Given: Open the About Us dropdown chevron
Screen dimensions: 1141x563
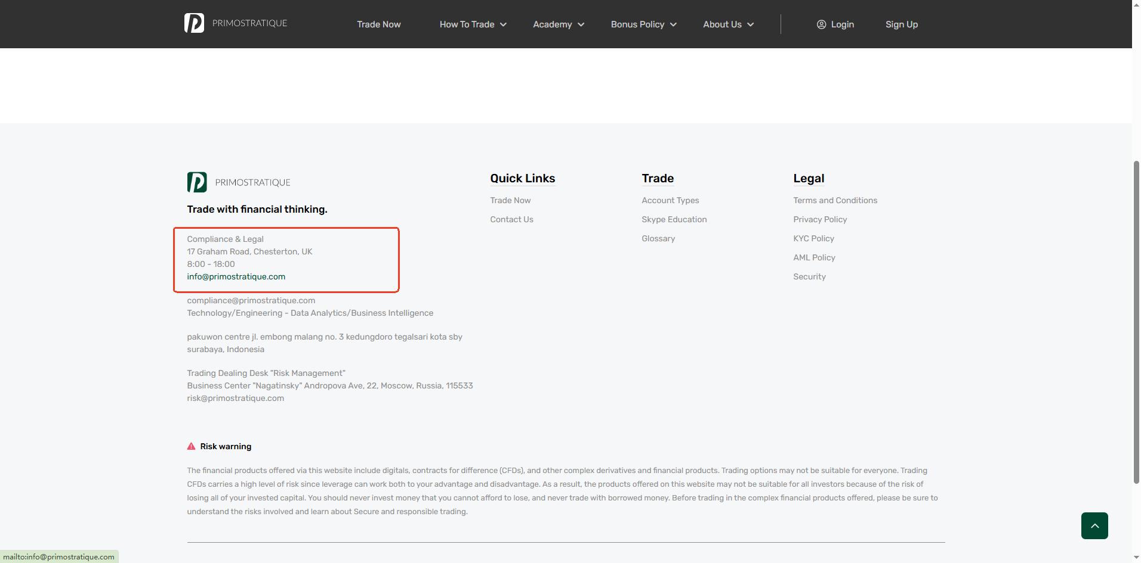Looking at the screenshot, I should pos(750,24).
